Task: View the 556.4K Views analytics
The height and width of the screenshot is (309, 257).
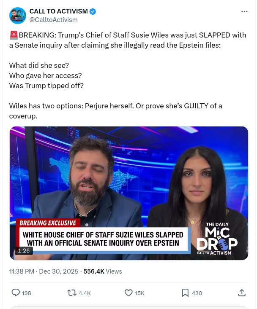Action: (x=103, y=271)
